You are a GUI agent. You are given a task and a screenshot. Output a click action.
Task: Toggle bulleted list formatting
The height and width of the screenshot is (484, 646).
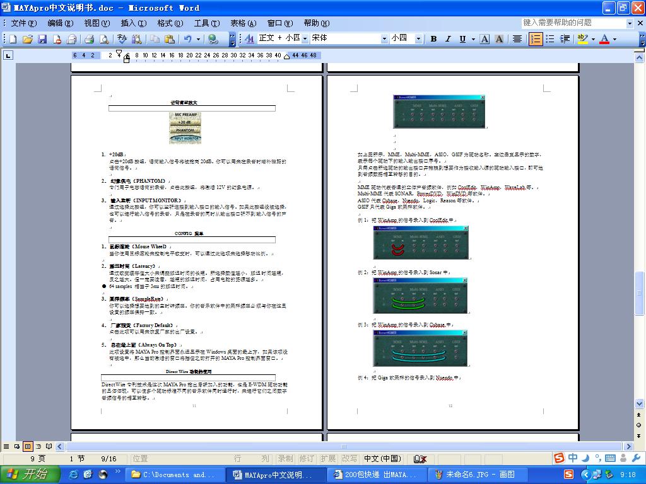click(x=550, y=39)
